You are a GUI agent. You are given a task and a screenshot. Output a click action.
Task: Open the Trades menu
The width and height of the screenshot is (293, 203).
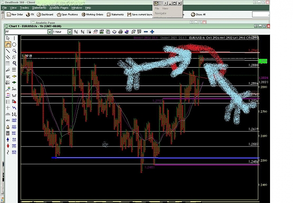tap(24, 8)
